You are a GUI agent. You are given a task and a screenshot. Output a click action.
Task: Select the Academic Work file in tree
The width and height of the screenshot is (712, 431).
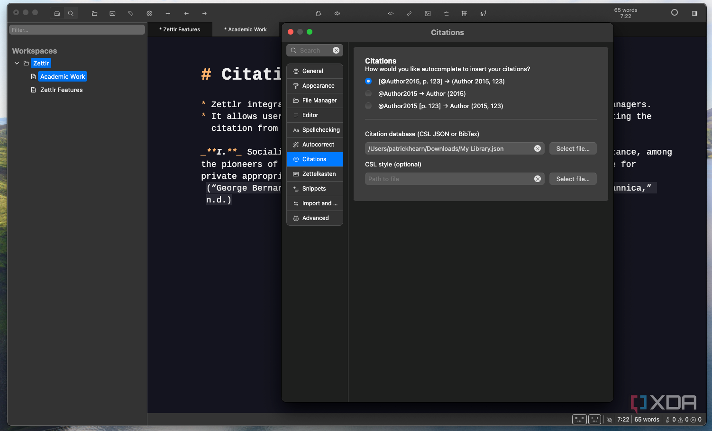point(62,76)
